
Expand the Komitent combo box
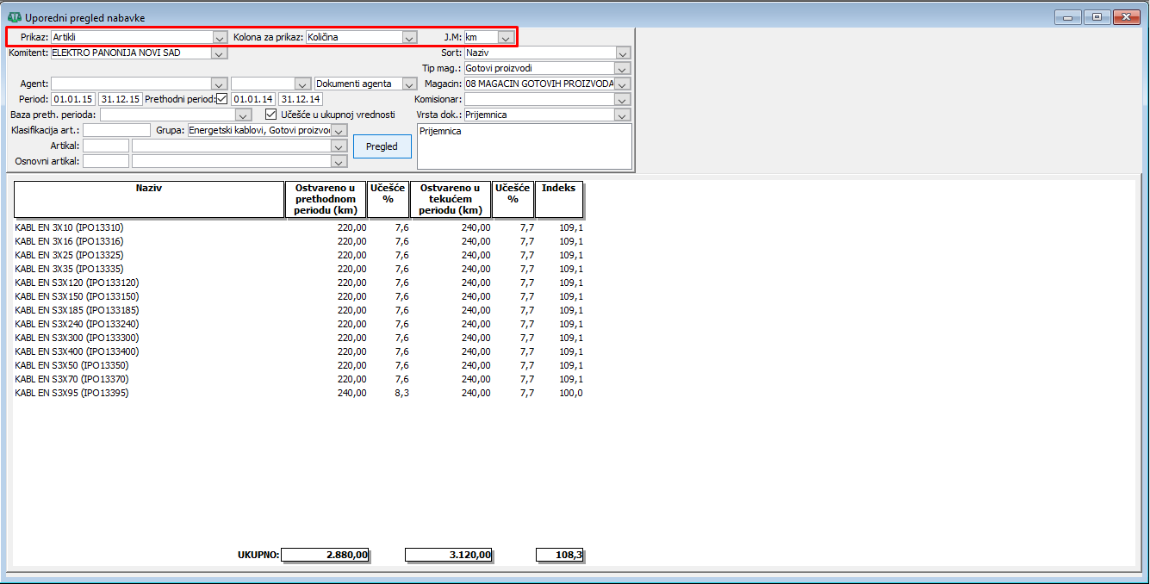[x=219, y=53]
